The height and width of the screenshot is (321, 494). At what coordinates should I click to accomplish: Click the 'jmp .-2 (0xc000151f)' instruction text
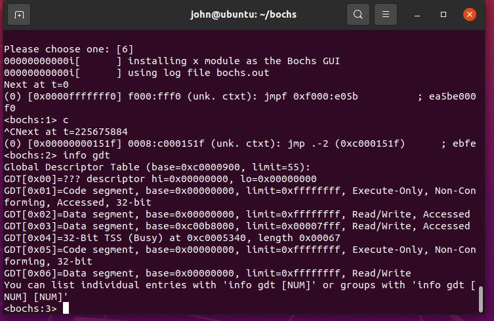click(346, 143)
